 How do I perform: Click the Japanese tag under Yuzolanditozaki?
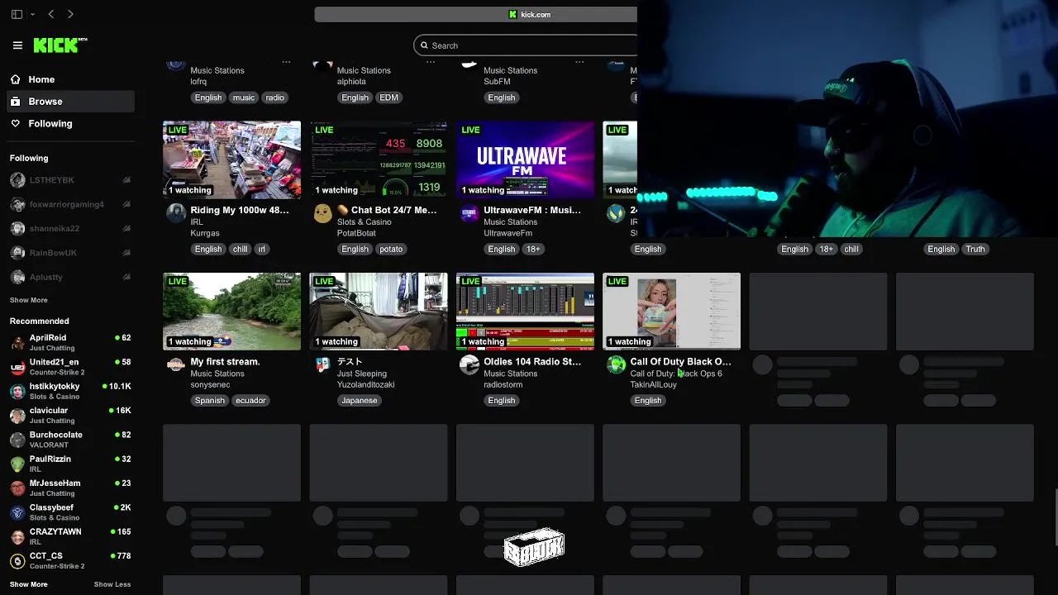click(360, 401)
